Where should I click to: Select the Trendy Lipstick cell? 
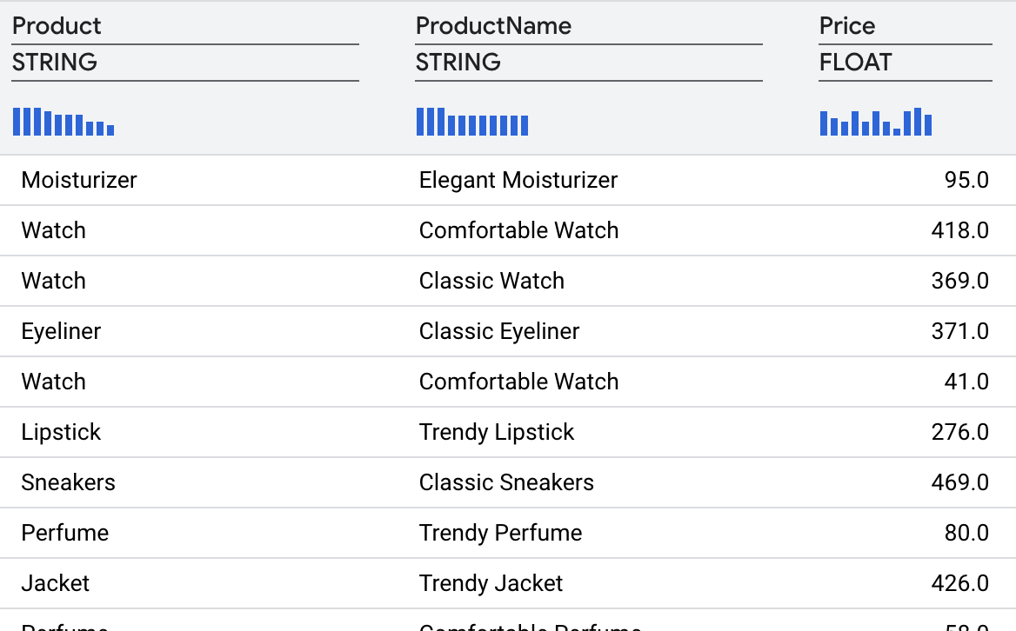(497, 432)
